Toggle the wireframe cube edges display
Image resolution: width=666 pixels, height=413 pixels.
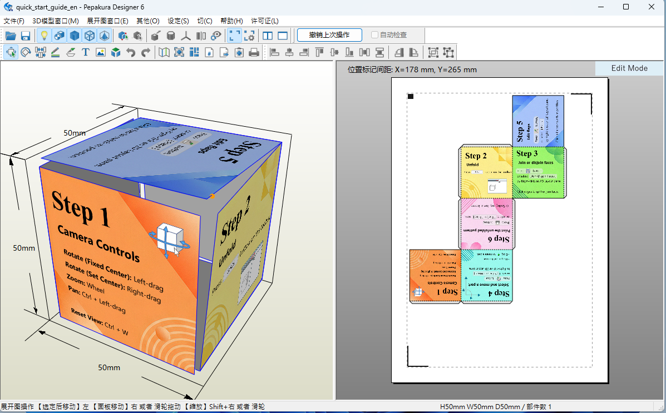(90, 36)
